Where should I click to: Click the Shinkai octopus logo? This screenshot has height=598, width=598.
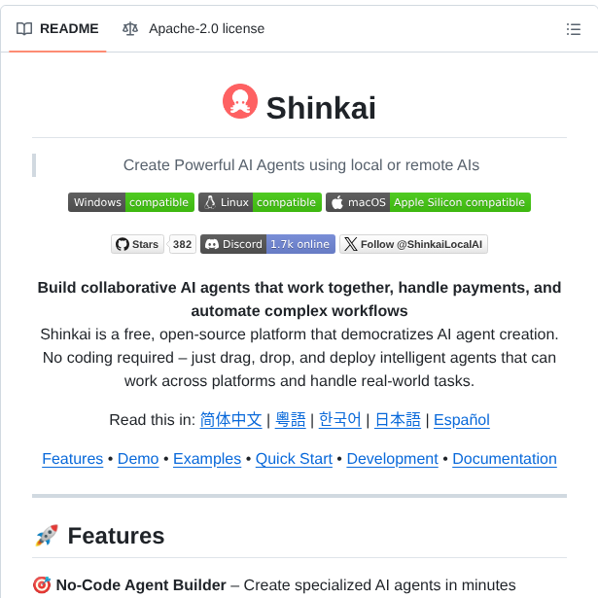point(240,101)
